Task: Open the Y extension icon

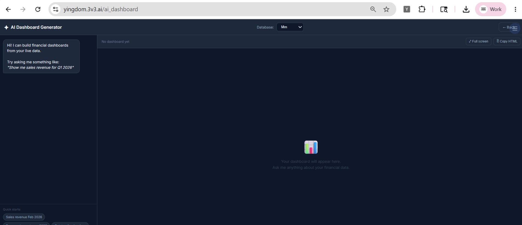Action: (407, 9)
